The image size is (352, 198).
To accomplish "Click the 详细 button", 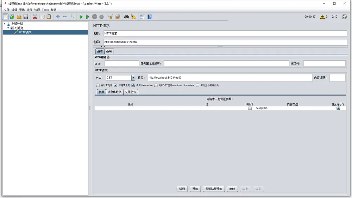I will tap(182, 189).
